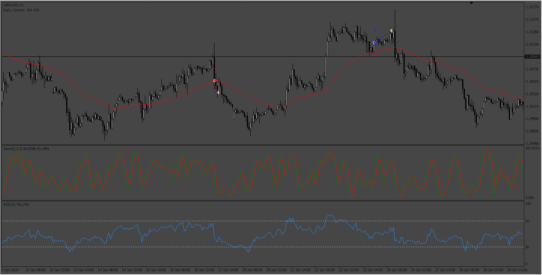Click the 1.30735 price scale label
Image resolution: width=542 pixels, height=275 pixels.
click(532, 69)
